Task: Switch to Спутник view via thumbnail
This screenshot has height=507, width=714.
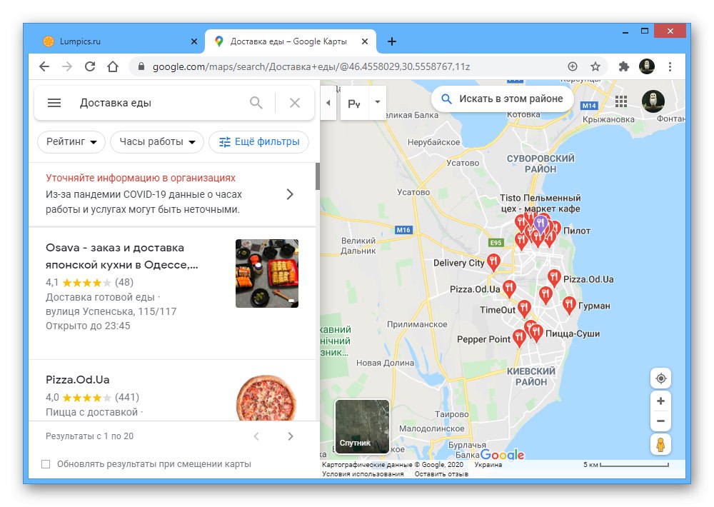Action: coord(361,426)
